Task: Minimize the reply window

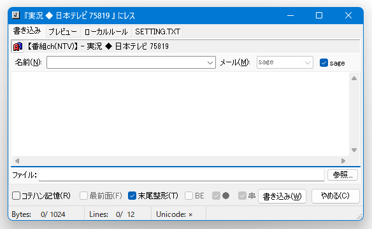Action: tap(290, 15)
